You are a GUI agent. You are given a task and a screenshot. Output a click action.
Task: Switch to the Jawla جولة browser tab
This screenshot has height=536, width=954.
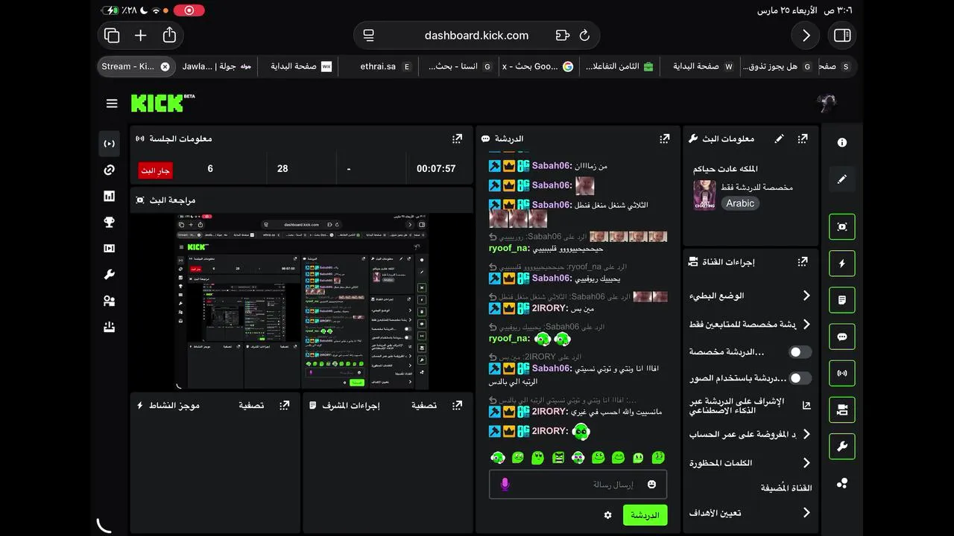coord(216,66)
